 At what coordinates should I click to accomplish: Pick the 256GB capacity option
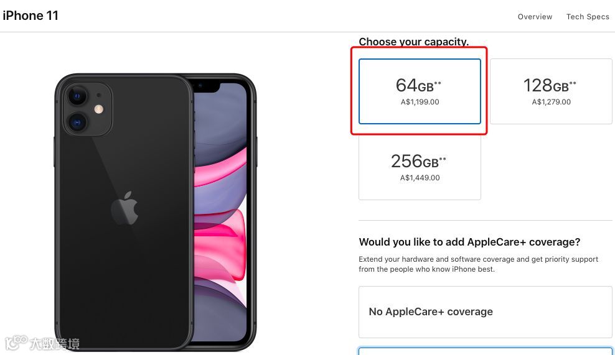(420, 167)
